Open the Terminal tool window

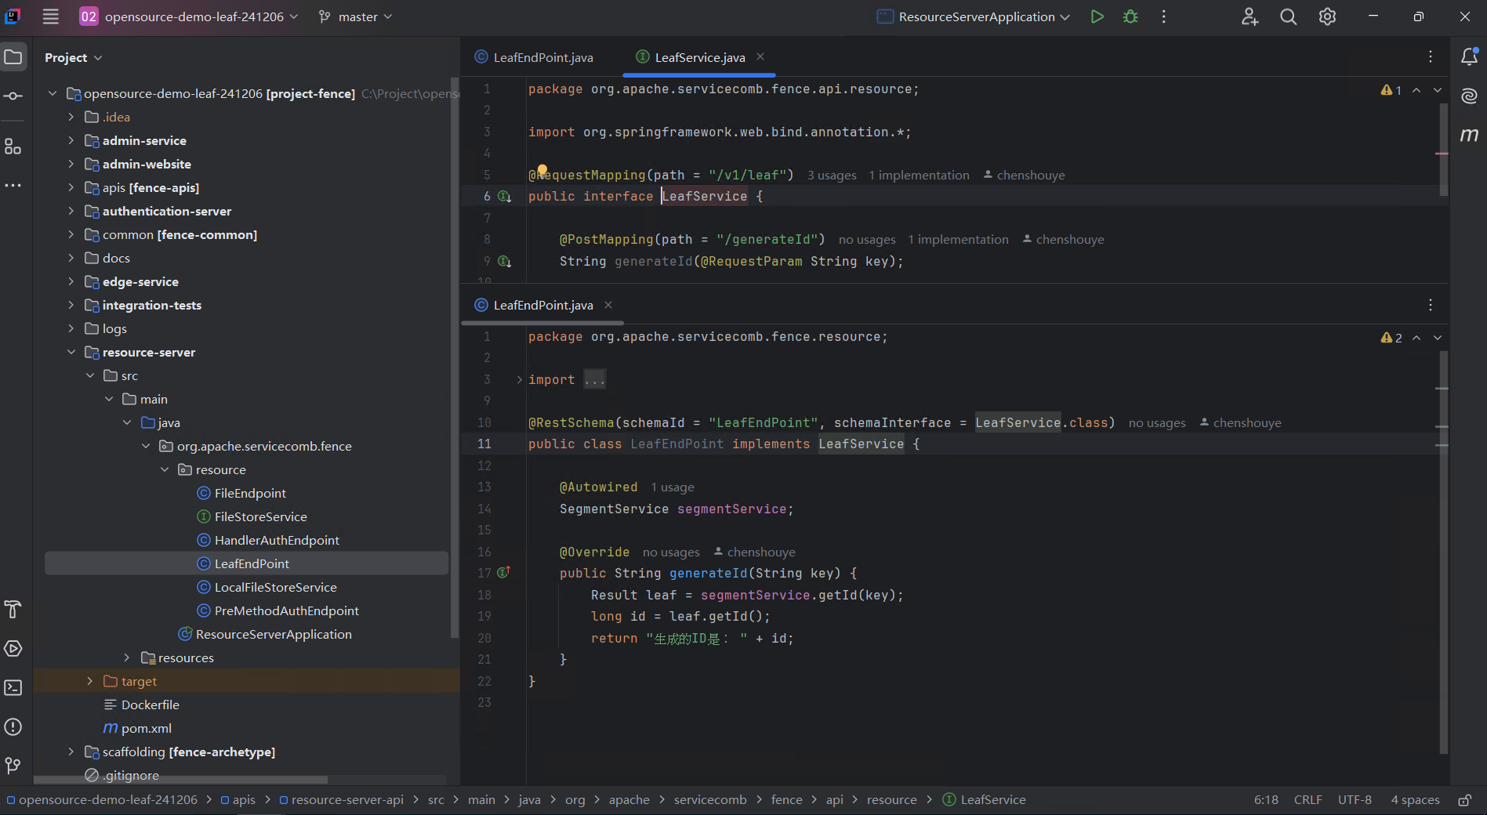click(x=13, y=688)
